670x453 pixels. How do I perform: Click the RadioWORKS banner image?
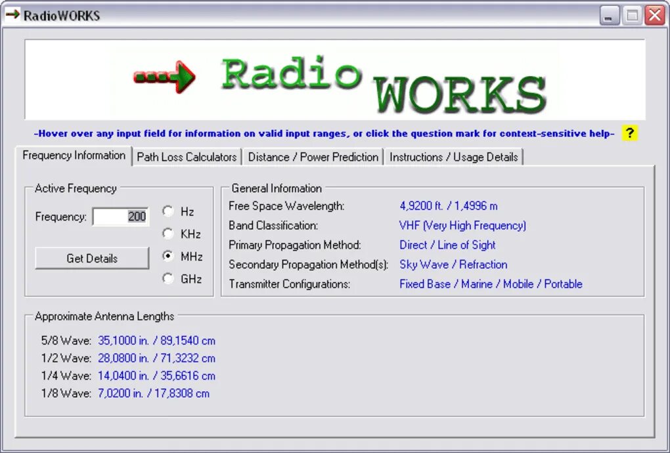(x=335, y=80)
